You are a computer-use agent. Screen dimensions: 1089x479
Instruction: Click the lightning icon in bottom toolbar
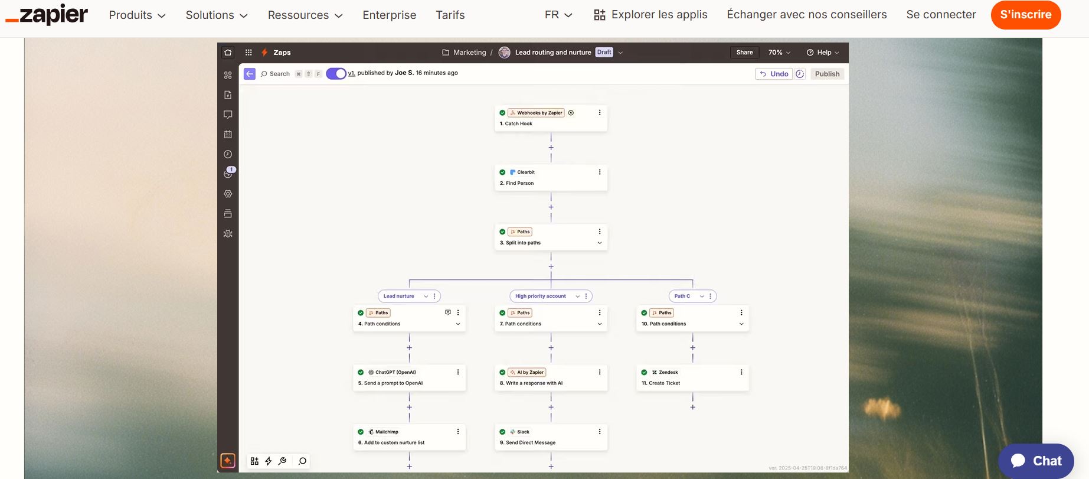tap(269, 461)
